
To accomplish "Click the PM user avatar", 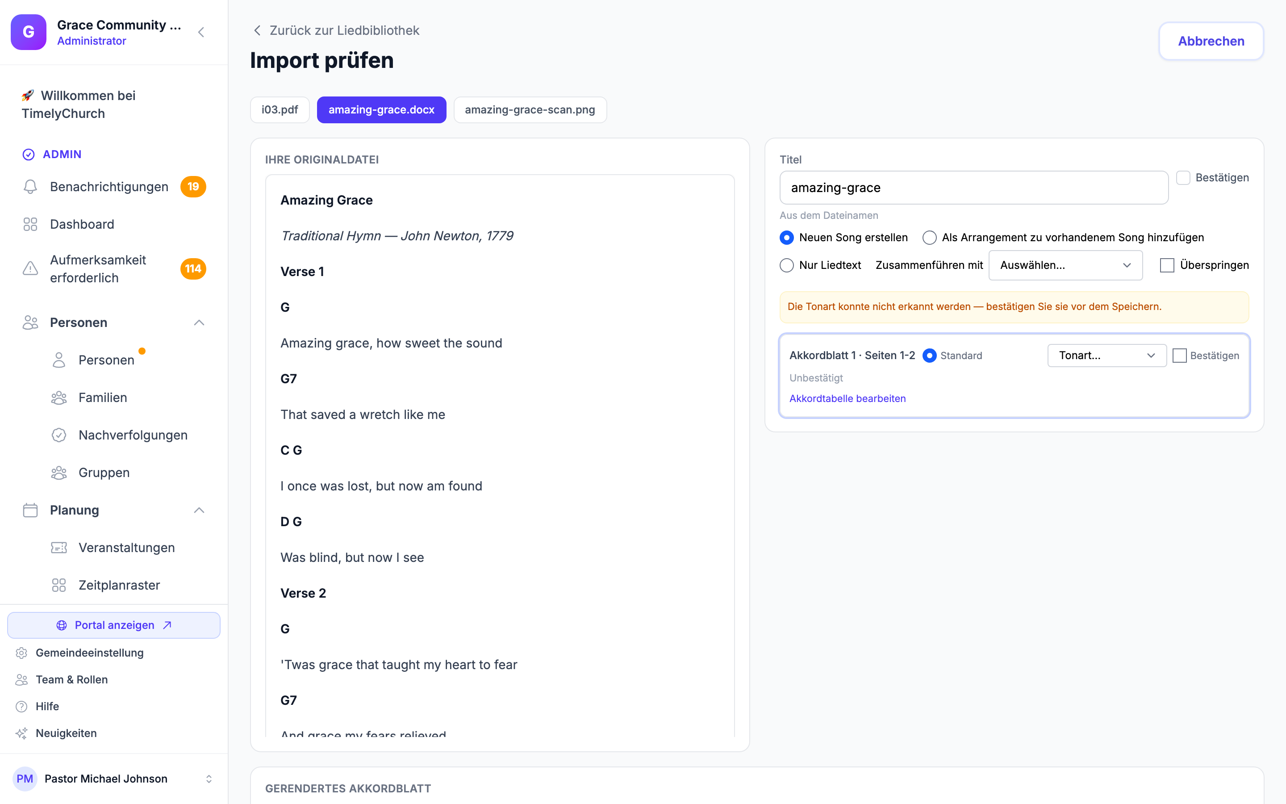I will click(x=25, y=779).
